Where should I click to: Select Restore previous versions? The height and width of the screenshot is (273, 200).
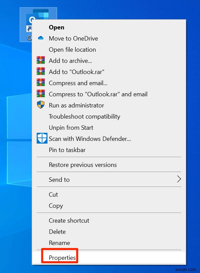tap(82, 165)
